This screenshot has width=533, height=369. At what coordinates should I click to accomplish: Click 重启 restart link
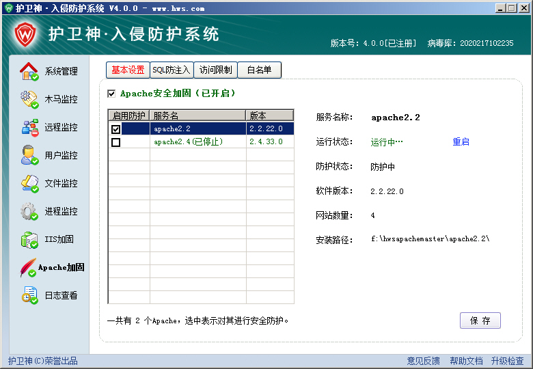click(461, 141)
